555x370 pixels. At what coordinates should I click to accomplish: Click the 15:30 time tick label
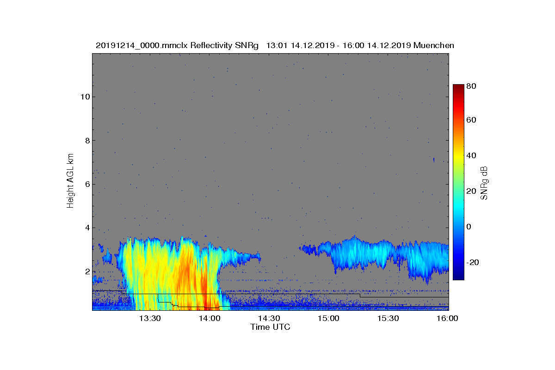coord(388,318)
